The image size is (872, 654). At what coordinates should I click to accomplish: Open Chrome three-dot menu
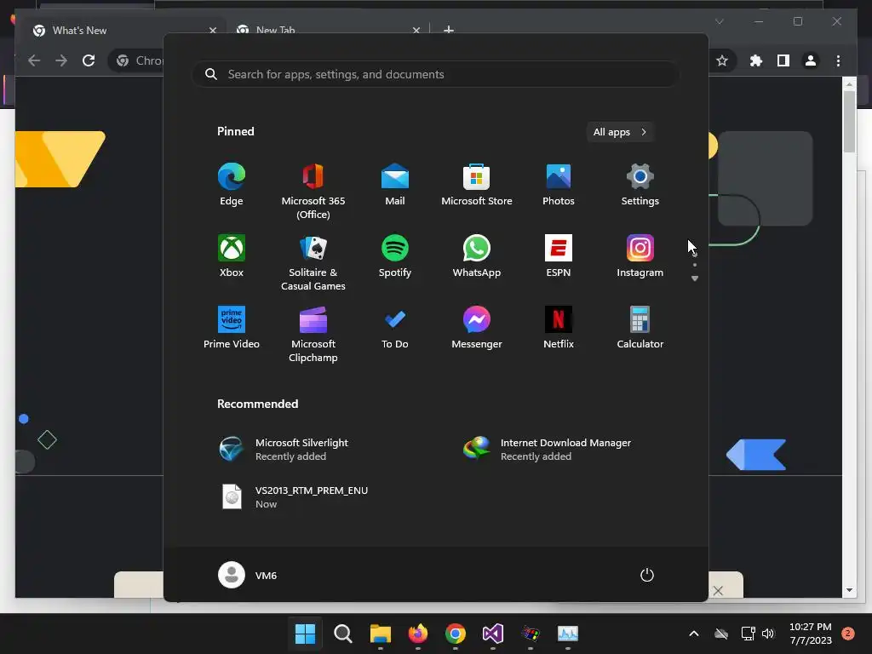pyautogui.click(x=838, y=60)
